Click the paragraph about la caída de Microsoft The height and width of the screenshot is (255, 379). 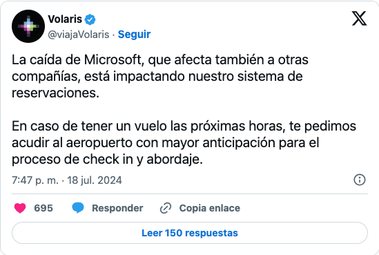(x=160, y=76)
